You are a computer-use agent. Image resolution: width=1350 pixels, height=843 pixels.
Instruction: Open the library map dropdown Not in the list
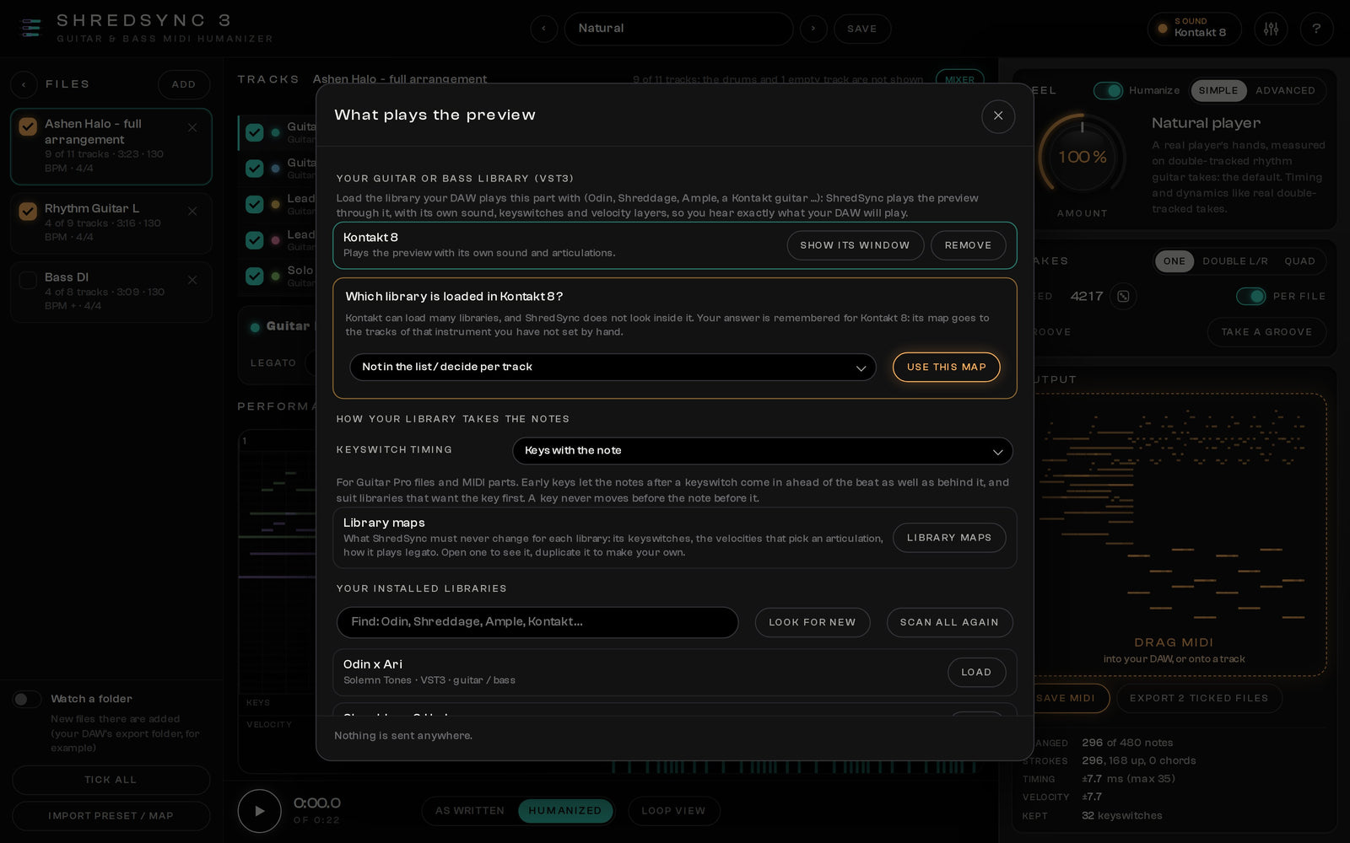613,368
